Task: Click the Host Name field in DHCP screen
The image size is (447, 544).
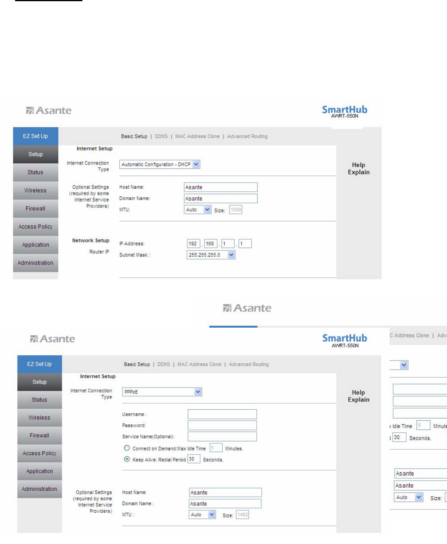Action: click(x=221, y=187)
